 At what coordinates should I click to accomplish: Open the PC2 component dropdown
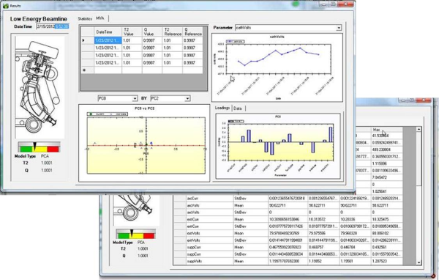click(187, 98)
